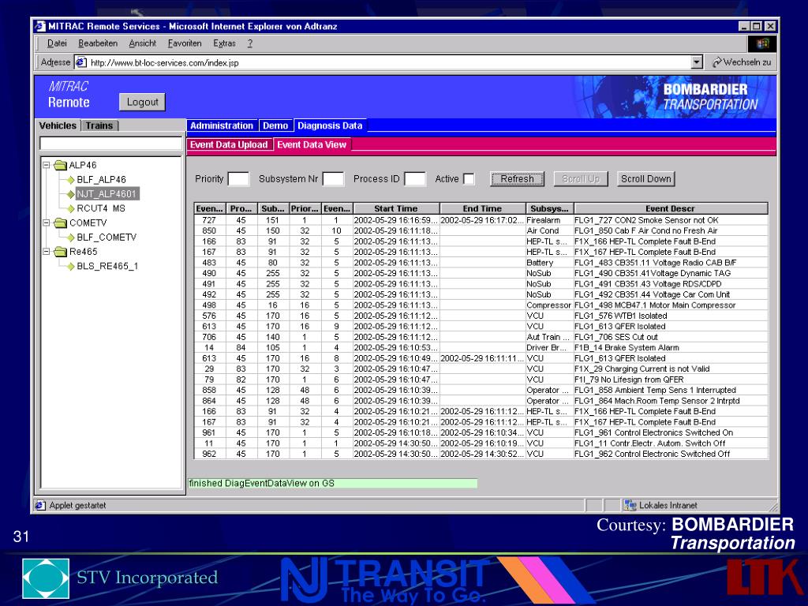Open the address bar dropdown arrow
Viewport: 808px width, 606px height.
point(697,62)
